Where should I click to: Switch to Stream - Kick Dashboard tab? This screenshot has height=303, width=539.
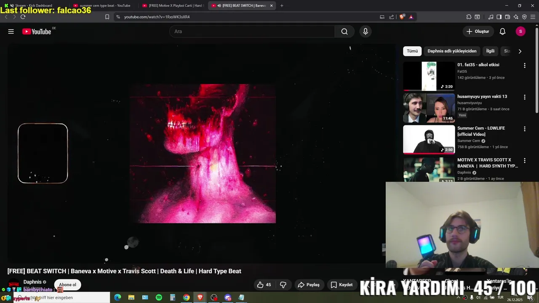(x=34, y=5)
